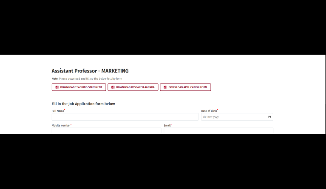
Task: Click 'Fill in the Job Application form below' heading
Action: (x=83, y=103)
